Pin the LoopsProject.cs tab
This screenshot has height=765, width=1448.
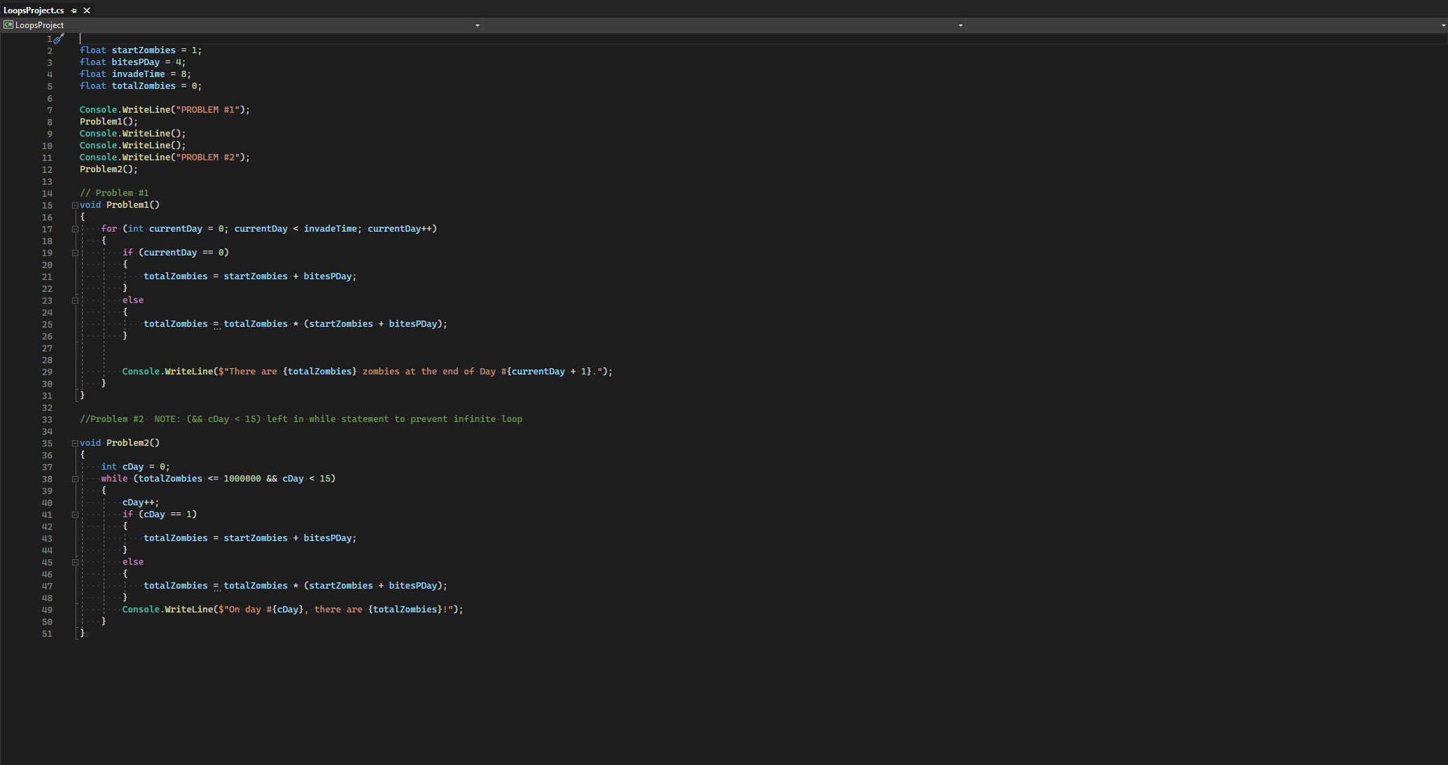coord(74,10)
